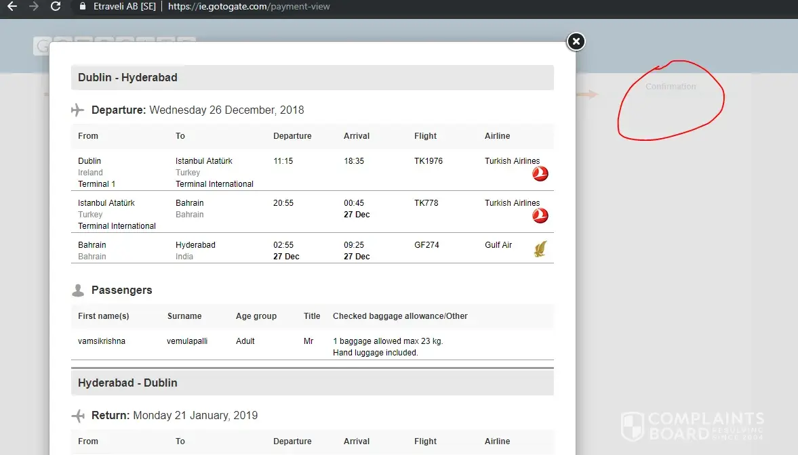The height and width of the screenshot is (455, 798).
Task: Click the Dublin - Hyderabad section header
Action: tap(312, 77)
